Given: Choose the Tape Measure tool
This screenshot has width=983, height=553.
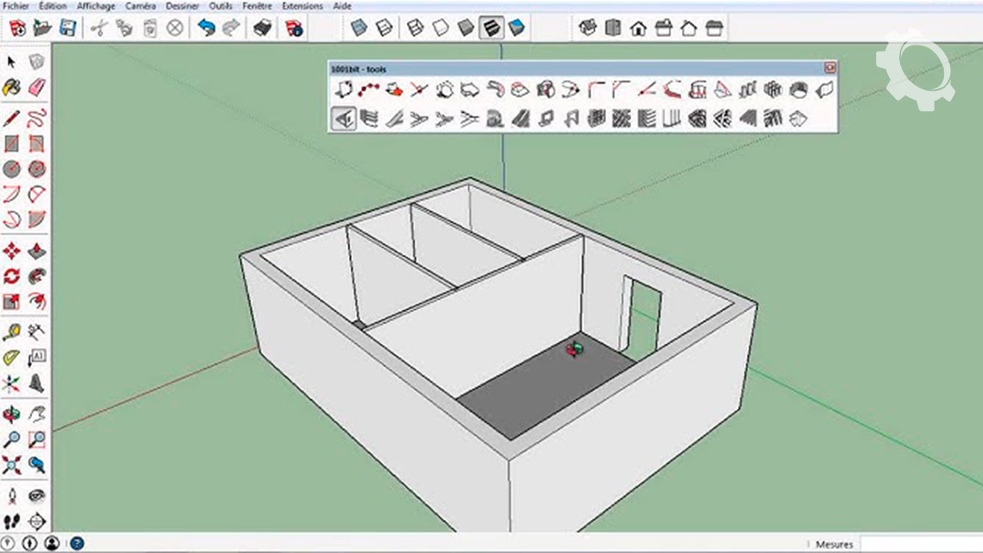Looking at the screenshot, I should coord(12,333).
